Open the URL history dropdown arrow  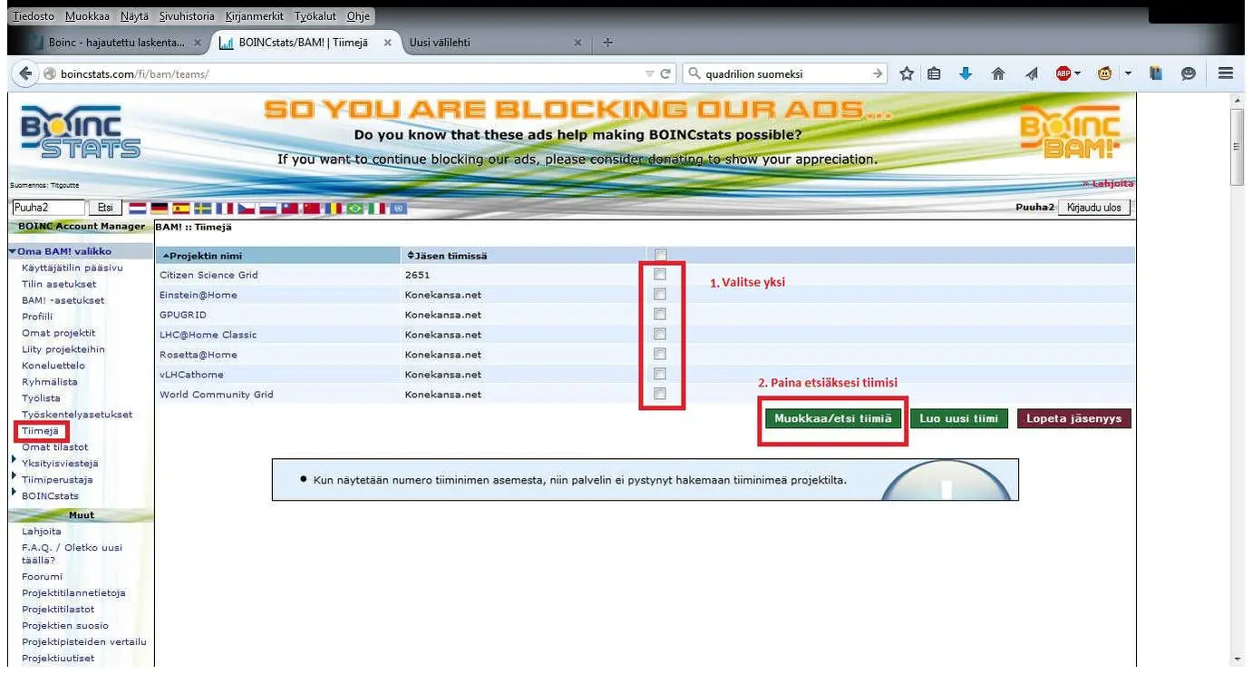click(x=649, y=73)
